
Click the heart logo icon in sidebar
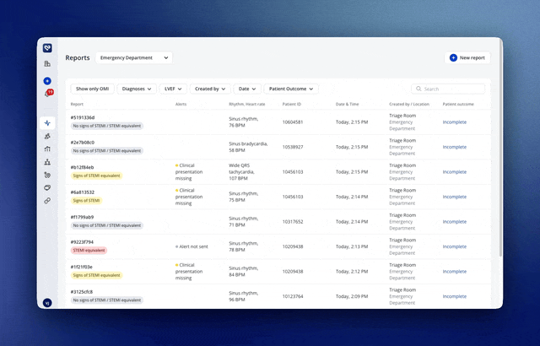click(x=47, y=48)
